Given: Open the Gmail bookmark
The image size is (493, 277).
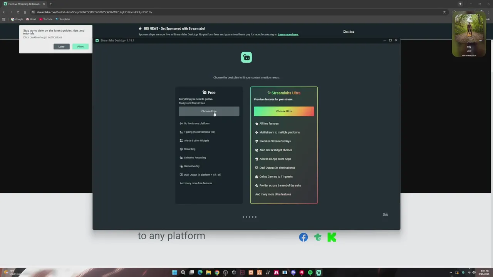Looking at the screenshot, I should [31, 19].
